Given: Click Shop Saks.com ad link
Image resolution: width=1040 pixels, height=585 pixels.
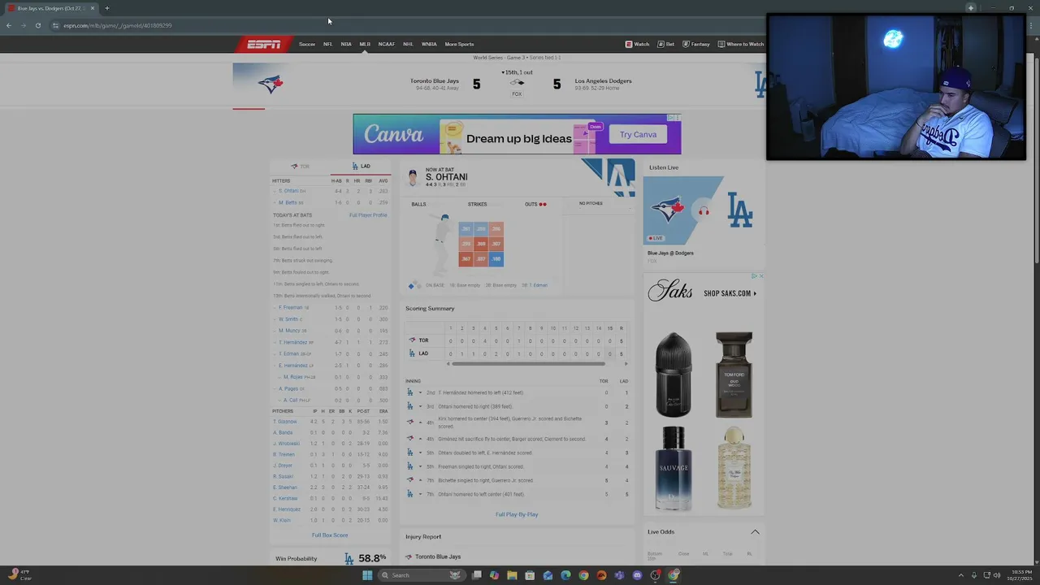Looking at the screenshot, I should [x=730, y=293].
